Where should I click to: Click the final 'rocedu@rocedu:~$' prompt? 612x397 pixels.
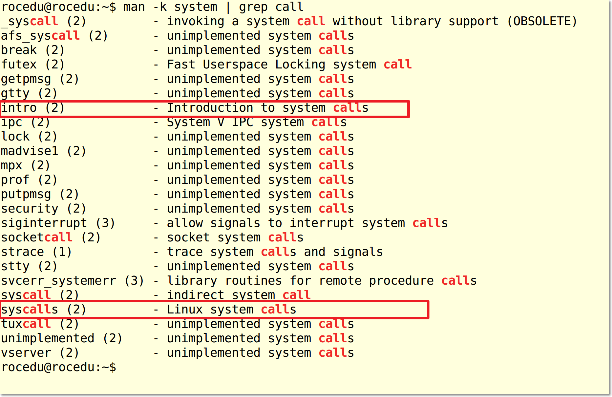(59, 367)
